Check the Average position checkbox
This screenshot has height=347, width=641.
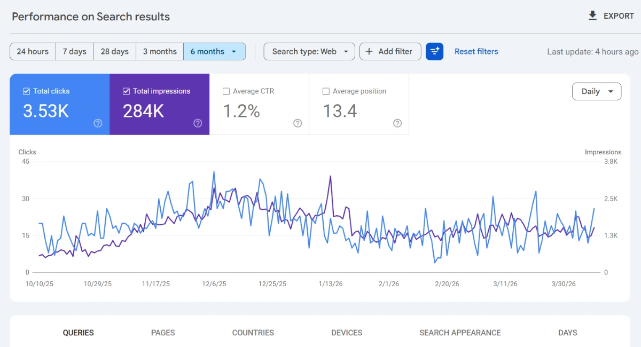point(326,91)
